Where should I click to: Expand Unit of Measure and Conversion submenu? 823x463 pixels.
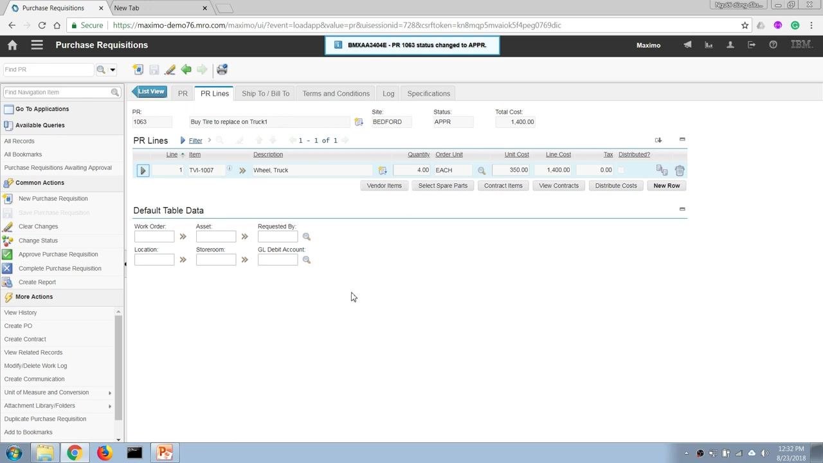[110, 392]
